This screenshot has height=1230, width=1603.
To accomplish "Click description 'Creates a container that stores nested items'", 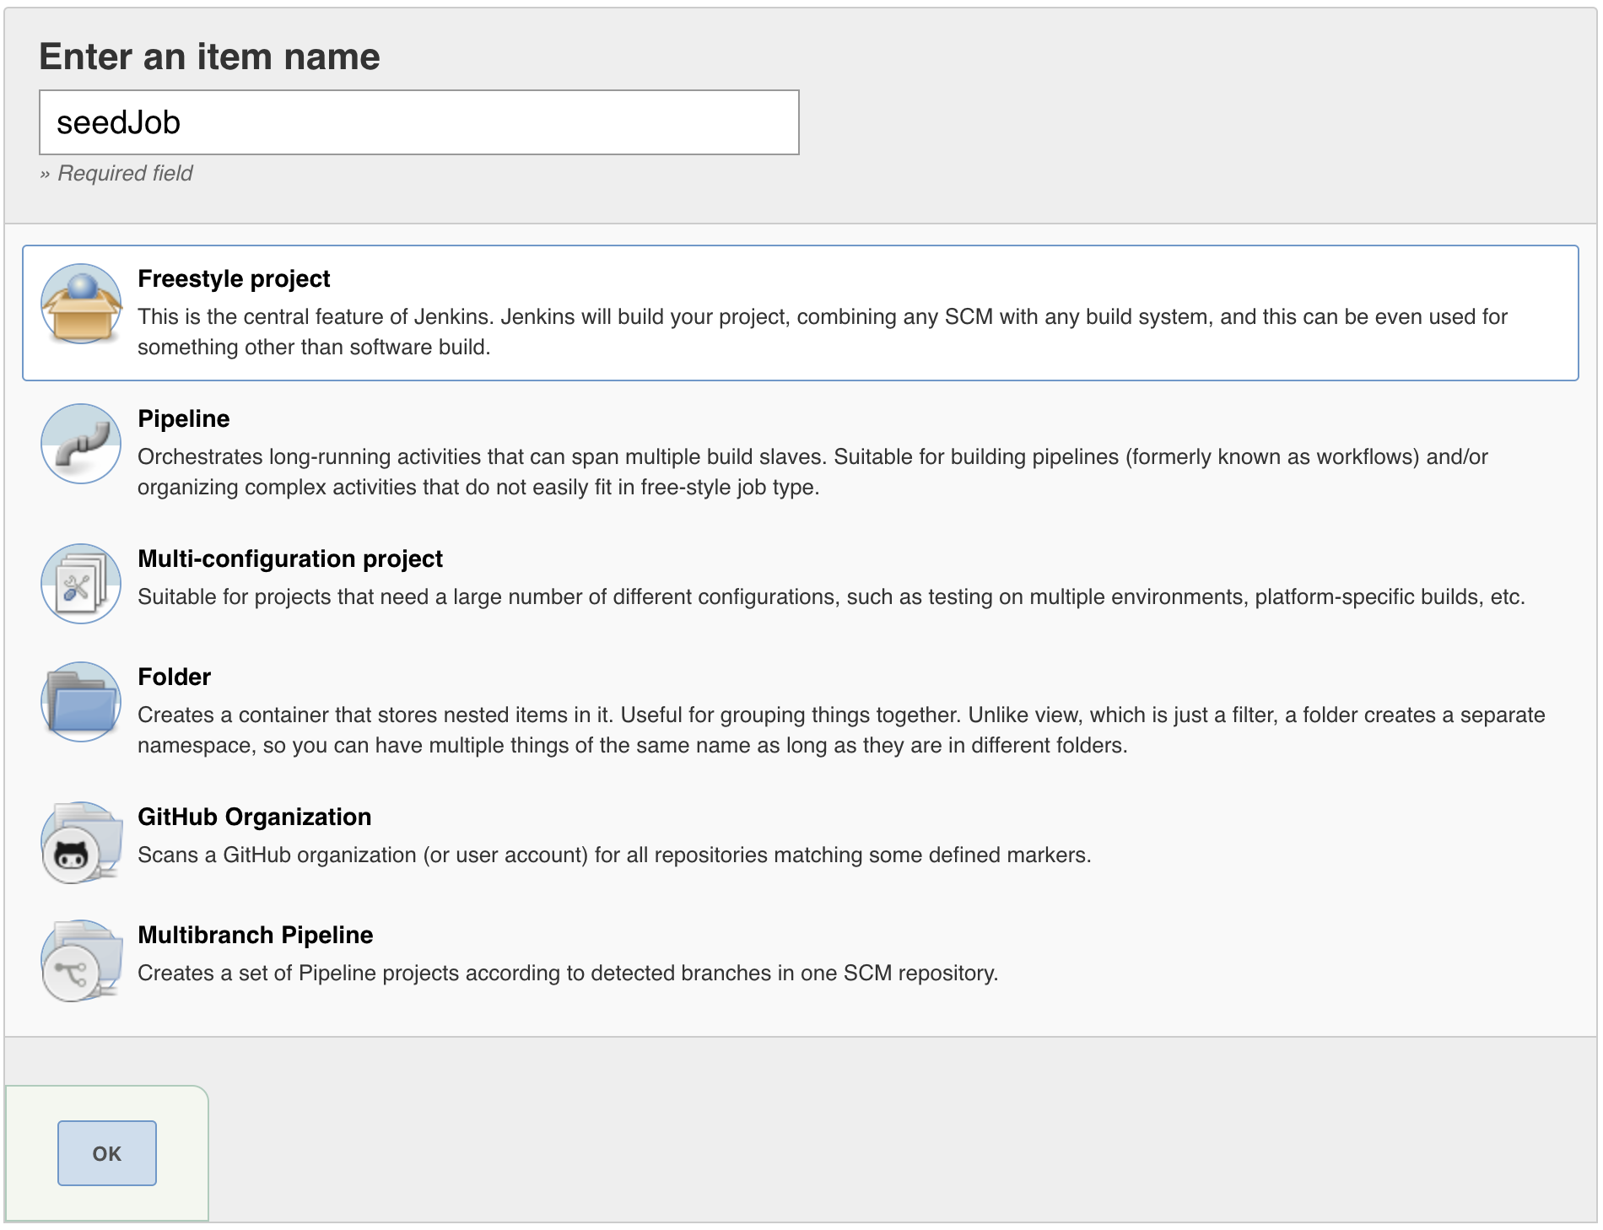I will [841, 730].
